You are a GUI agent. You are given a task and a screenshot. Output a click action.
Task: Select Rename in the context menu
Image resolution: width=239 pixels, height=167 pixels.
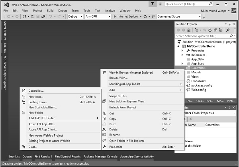pos(142,135)
